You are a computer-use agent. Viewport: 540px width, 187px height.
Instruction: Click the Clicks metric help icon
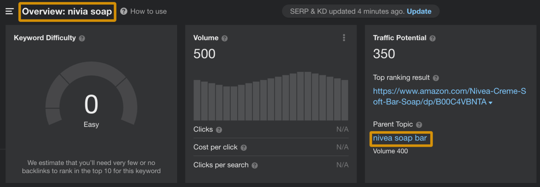click(x=219, y=129)
